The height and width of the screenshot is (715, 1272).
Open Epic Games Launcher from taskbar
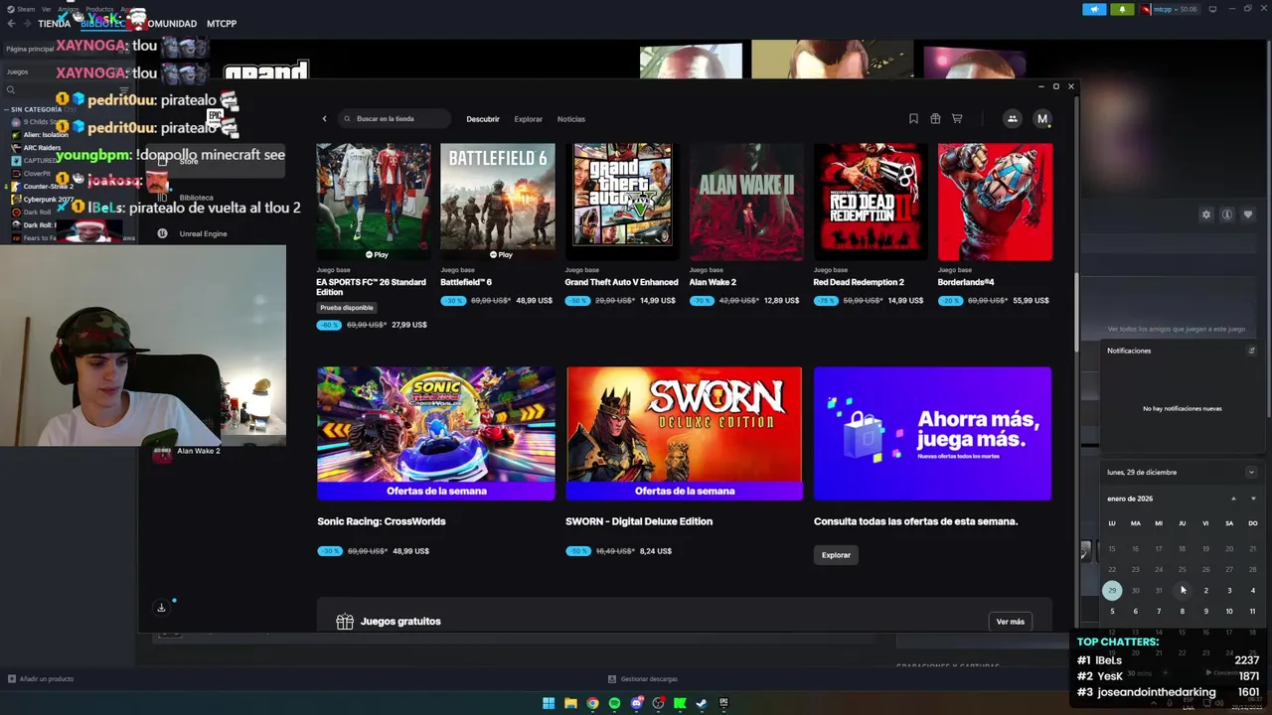click(x=723, y=704)
